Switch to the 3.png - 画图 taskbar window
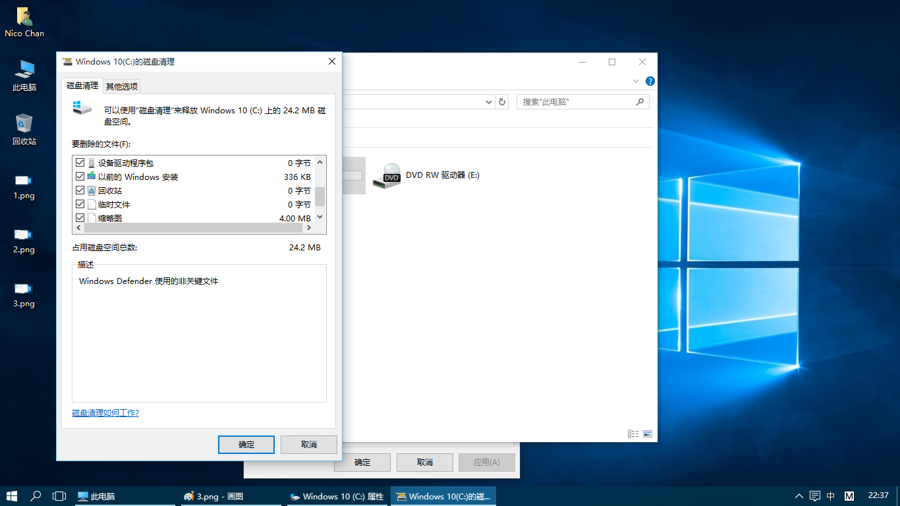Screen dimensions: 900x506 (x=231, y=496)
